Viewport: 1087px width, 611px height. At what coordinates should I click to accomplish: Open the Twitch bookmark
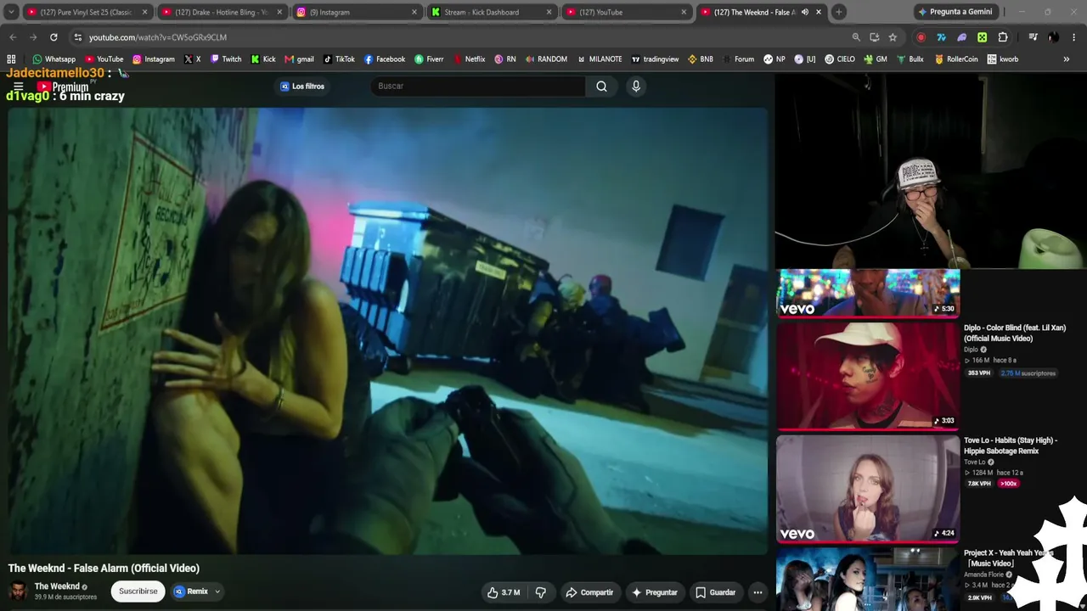click(226, 59)
